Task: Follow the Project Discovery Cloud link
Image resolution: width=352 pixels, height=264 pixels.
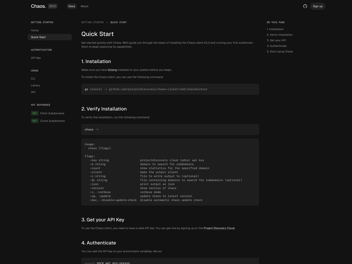Action: [219, 228]
